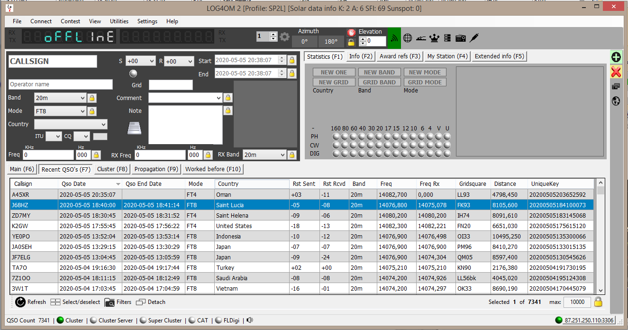Click the speaker icon in status bar

pyautogui.click(x=250, y=321)
